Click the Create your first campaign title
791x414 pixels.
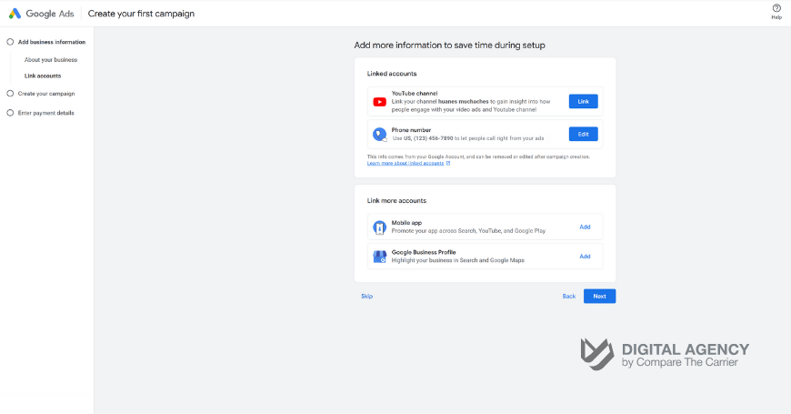pos(141,14)
